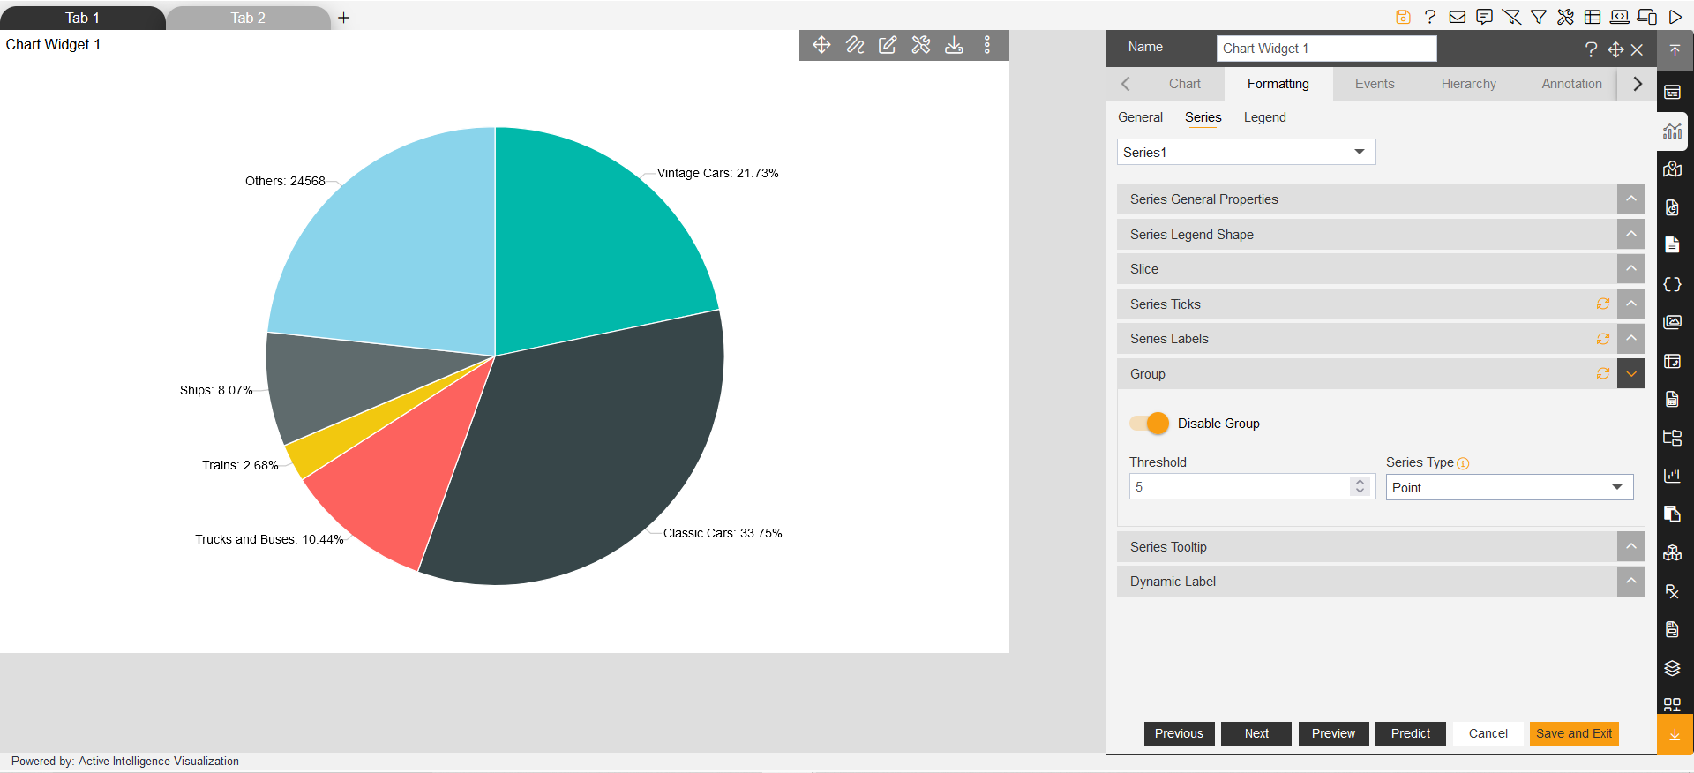1694x773 pixels.
Task: Click the move icon in the properties panel header
Action: pos(1615,49)
